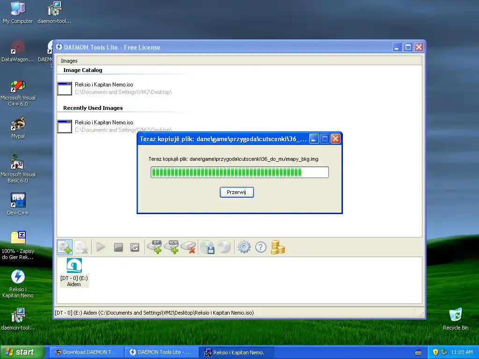Select Reksio i Kapitan Nemo.iso in Recently Used Images
The height and width of the screenshot is (359, 479).
point(115,126)
